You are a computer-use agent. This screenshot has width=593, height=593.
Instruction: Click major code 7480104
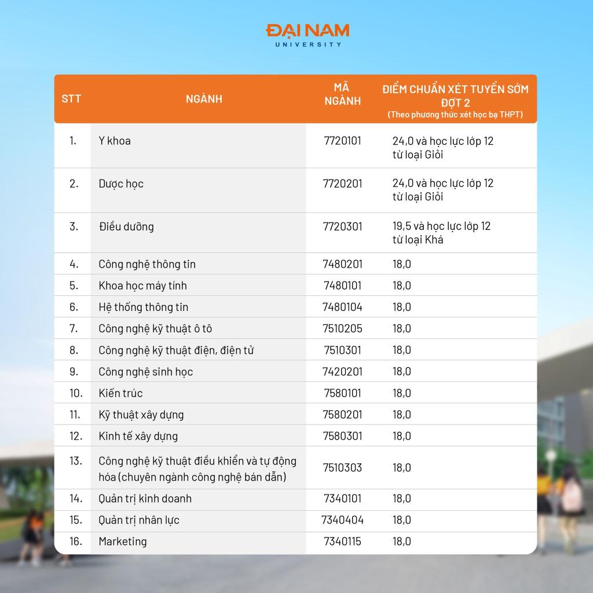point(342,307)
